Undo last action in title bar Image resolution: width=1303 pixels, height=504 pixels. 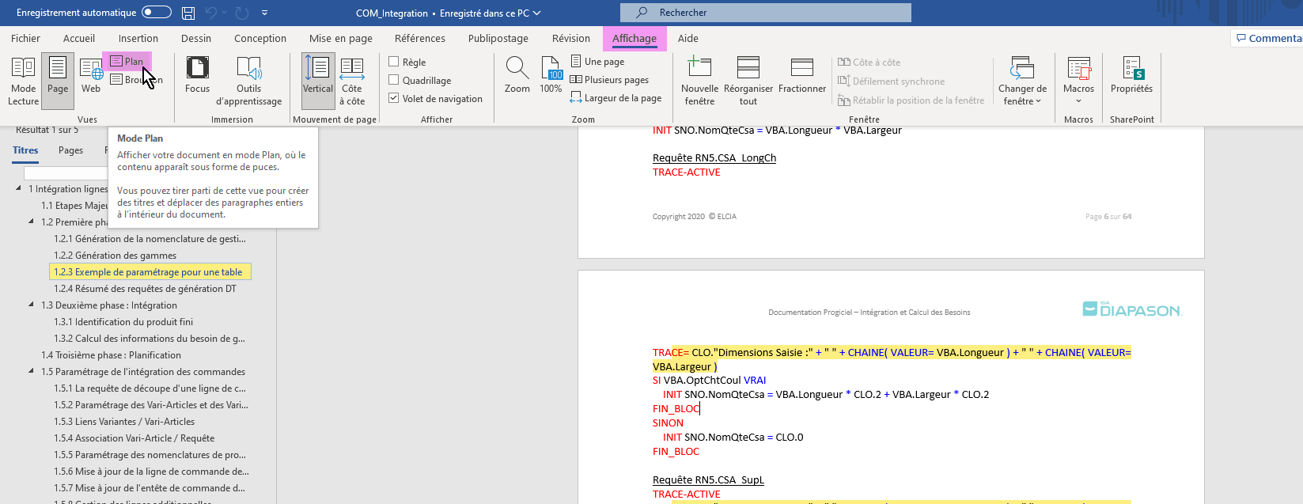tap(210, 13)
